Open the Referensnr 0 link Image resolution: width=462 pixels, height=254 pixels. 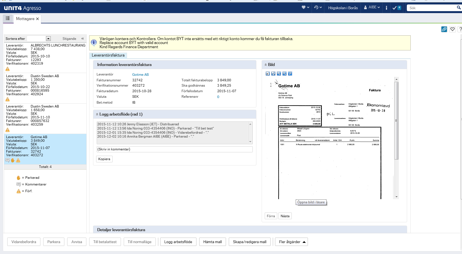coord(218,97)
